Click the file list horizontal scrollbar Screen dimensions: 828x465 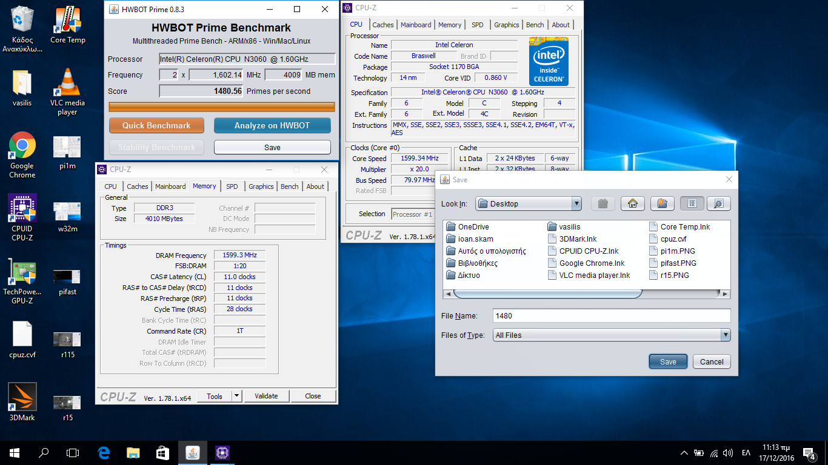(548, 294)
